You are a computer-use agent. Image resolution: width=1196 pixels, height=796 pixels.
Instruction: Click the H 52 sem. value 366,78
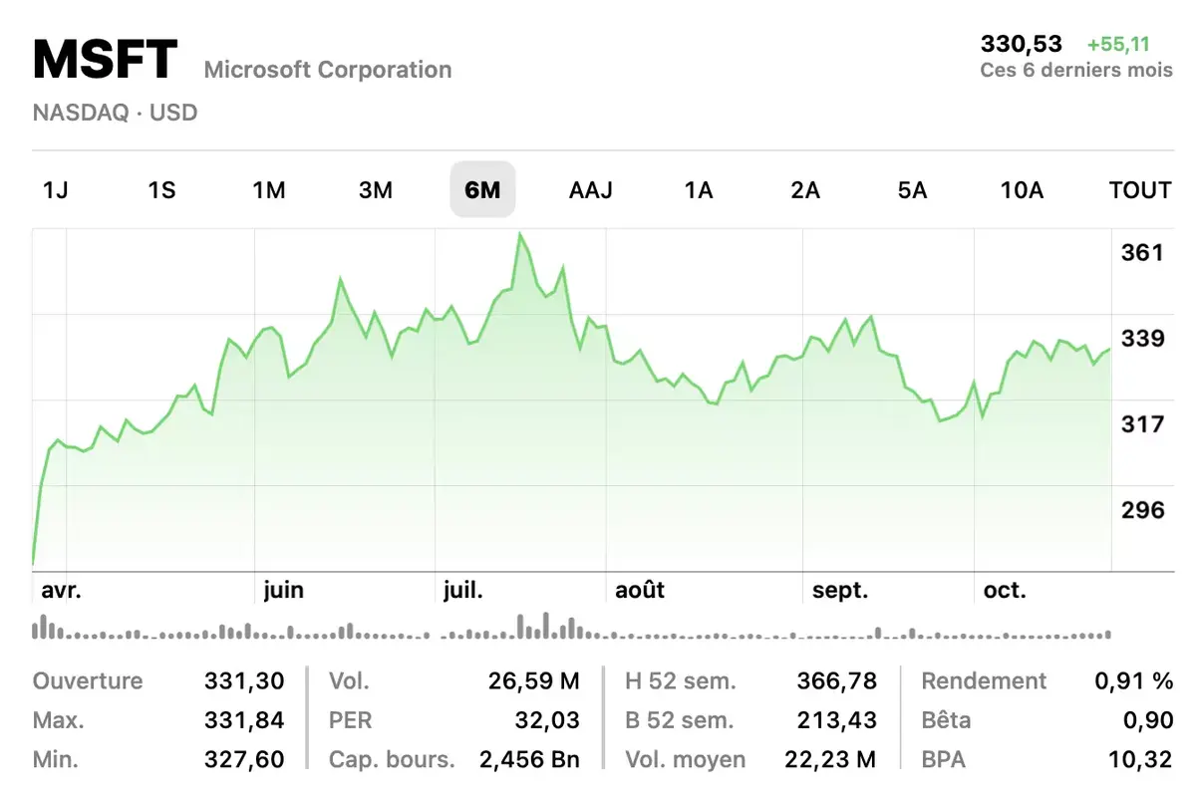[838, 680]
